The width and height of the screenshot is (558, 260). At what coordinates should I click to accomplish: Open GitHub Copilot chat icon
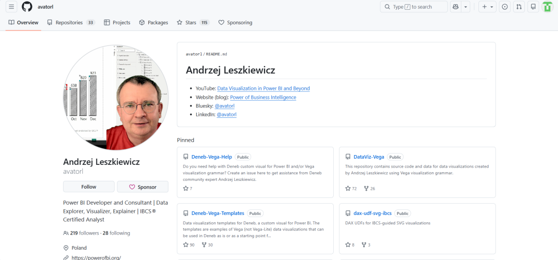click(x=455, y=7)
